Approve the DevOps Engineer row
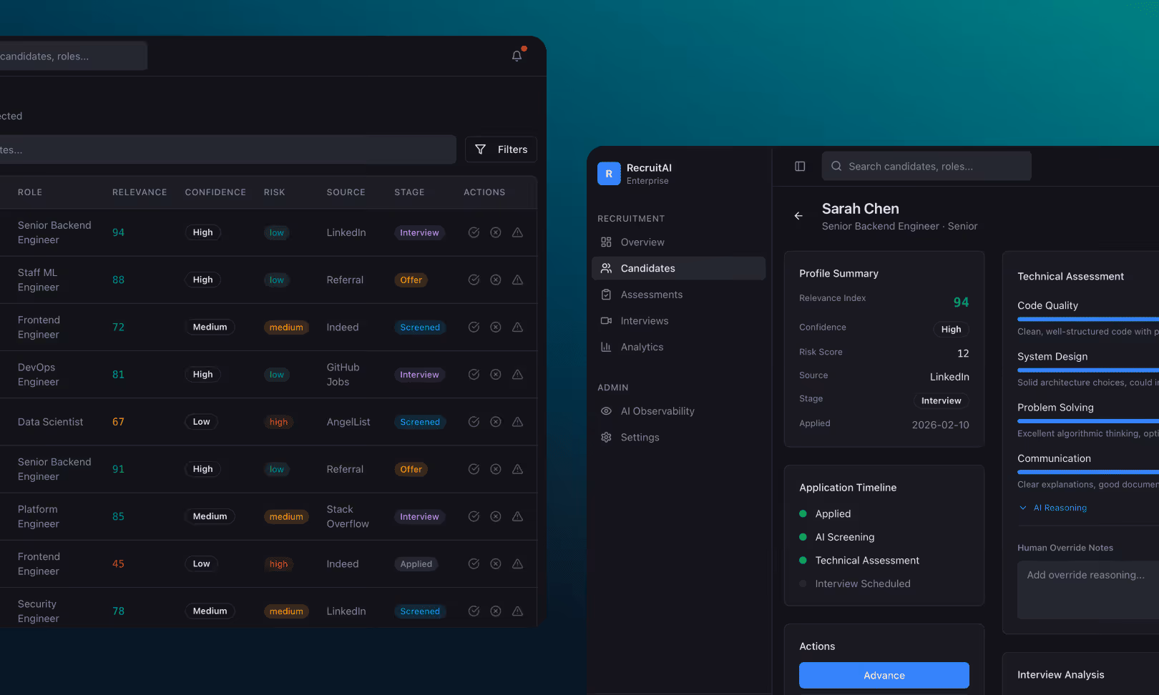This screenshot has width=1159, height=695. pos(474,374)
